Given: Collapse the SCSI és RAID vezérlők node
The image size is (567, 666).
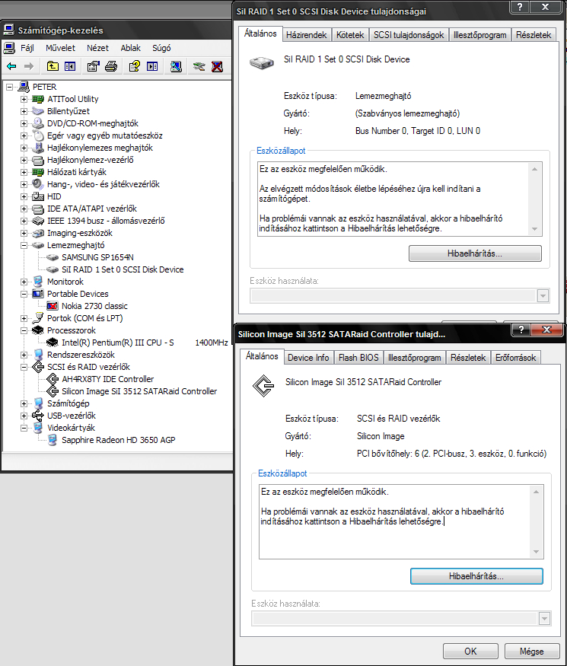Looking at the screenshot, I should [x=24, y=367].
